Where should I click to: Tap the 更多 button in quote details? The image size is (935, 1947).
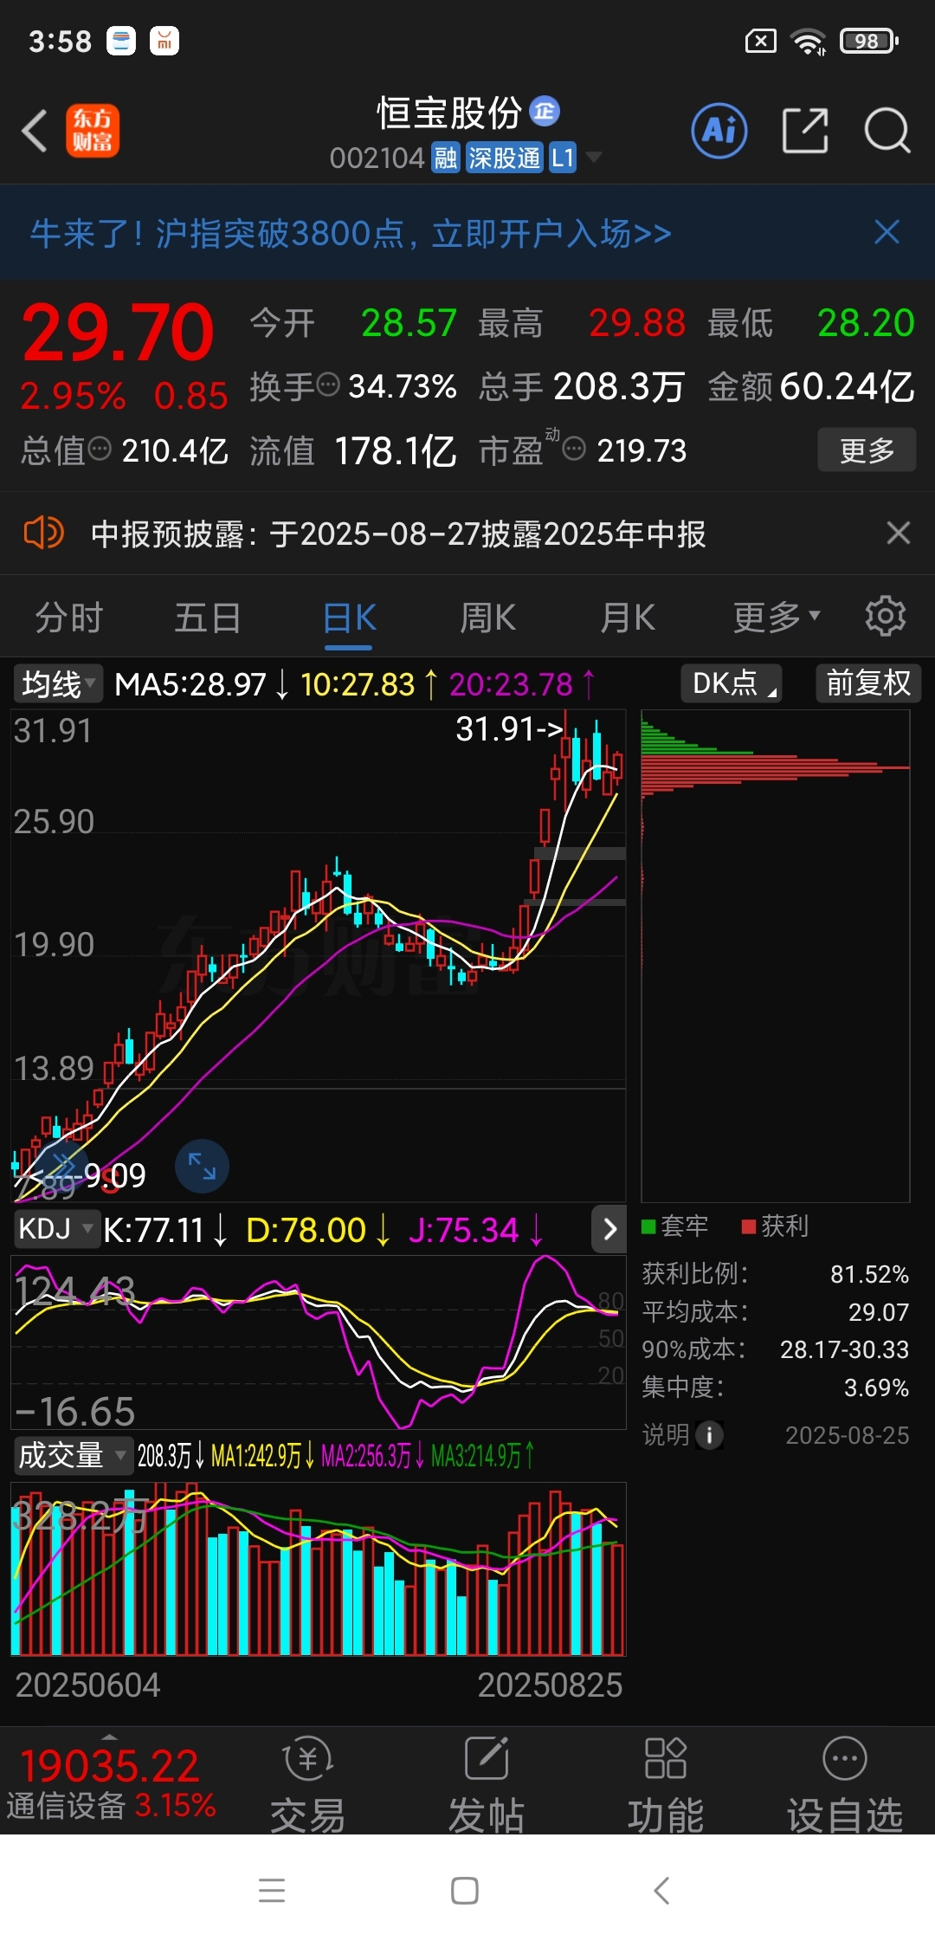[x=867, y=450]
